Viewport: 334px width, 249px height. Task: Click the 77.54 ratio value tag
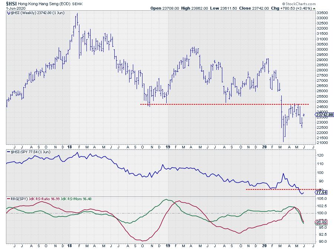click(320, 192)
